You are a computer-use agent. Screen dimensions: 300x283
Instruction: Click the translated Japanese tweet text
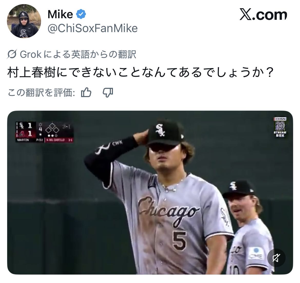click(141, 73)
